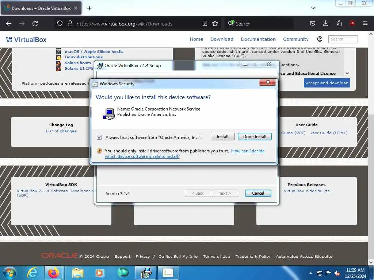Launch Internet Explorer from taskbar
Image resolution: width=374 pixels, height=280 pixels.
[32, 273]
